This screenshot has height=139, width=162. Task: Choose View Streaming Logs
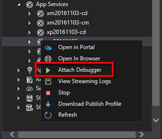tap(92, 81)
